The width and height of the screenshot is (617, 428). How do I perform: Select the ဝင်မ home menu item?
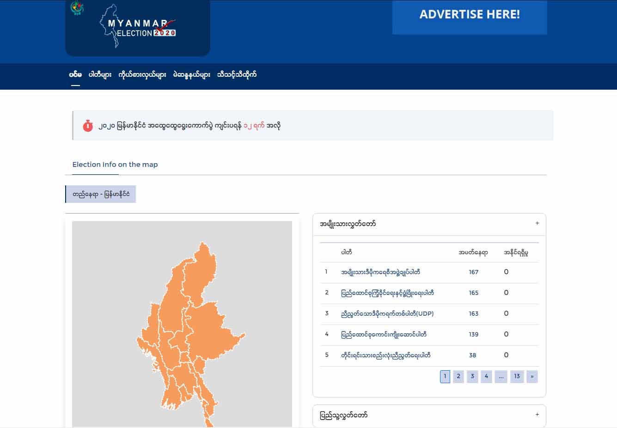(75, 74)
